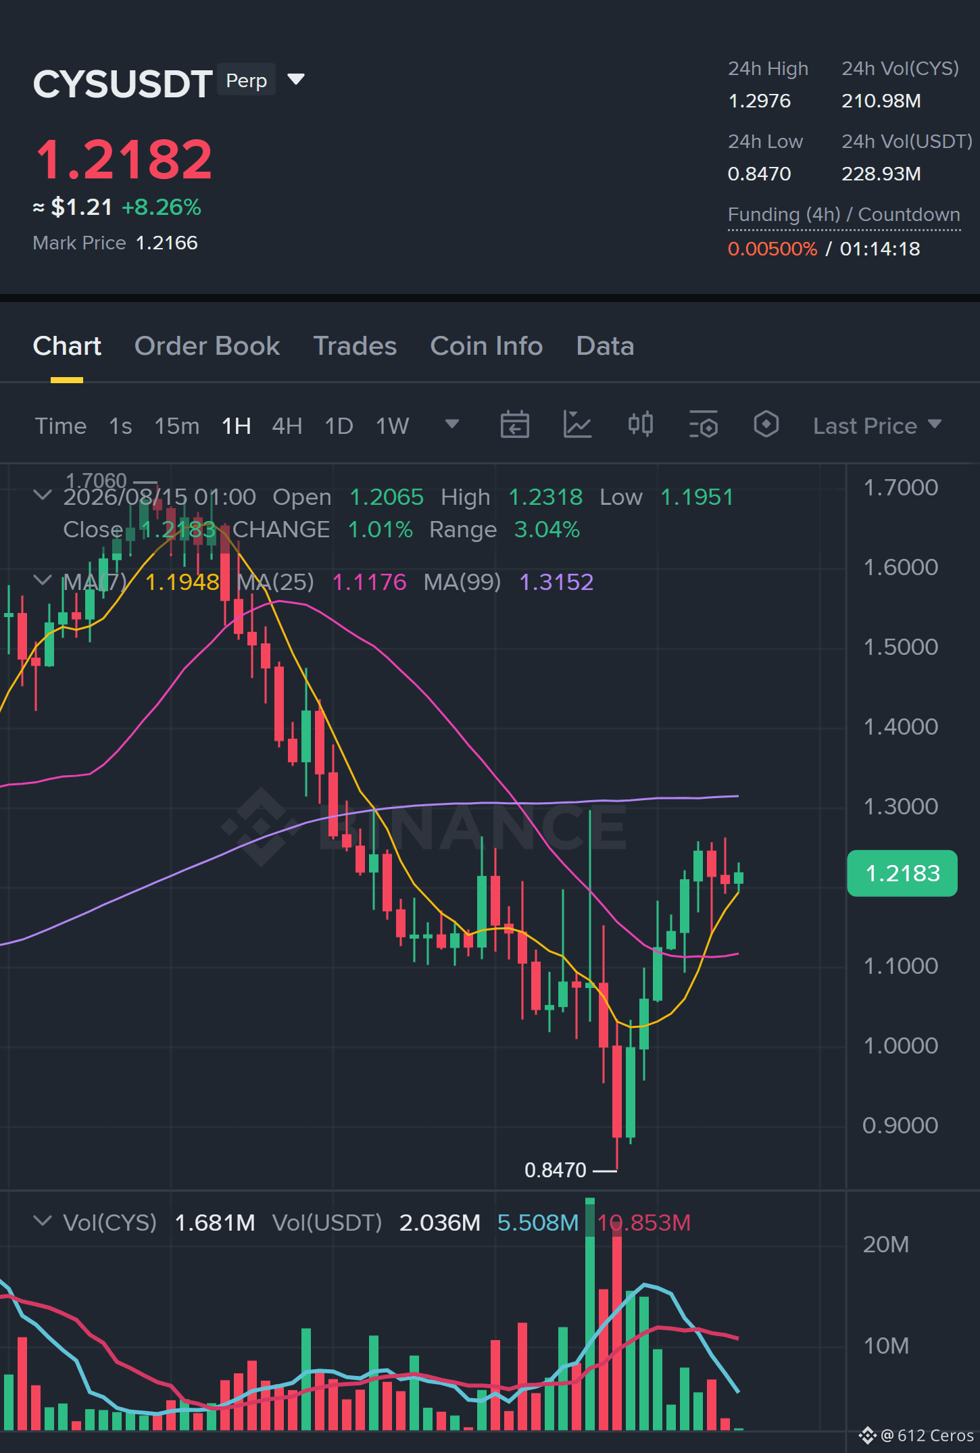Tap the Perp contract badge

point(246,80)
